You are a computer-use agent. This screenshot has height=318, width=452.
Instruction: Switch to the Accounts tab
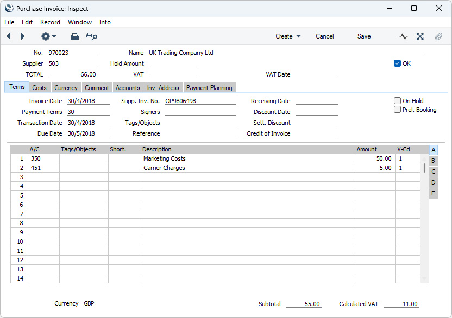coord(128,87)
